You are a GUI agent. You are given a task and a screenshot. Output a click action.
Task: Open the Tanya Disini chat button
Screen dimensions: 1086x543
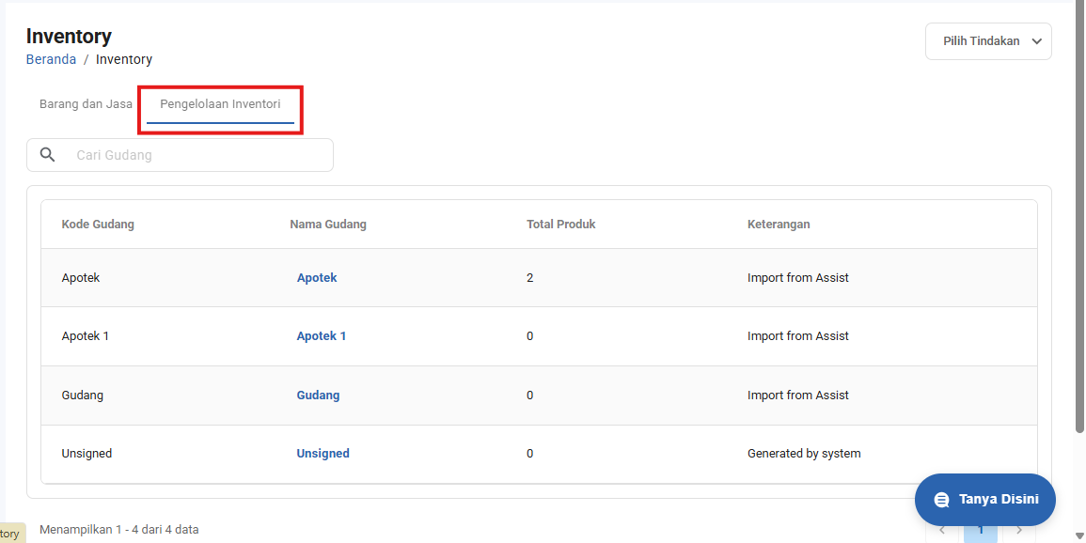(984, 500)
